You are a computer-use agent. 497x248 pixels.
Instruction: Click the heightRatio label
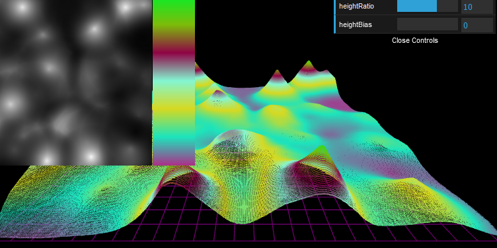point(357,6)
